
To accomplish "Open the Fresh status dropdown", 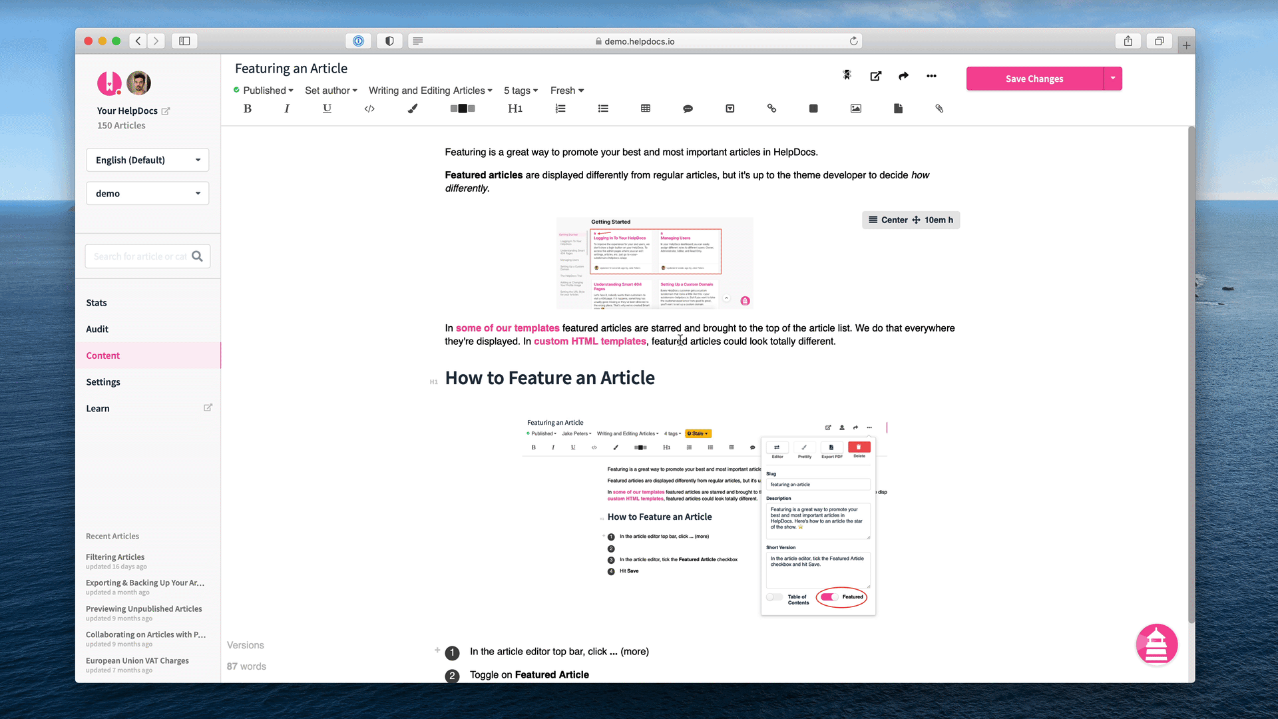I will point(566,91).
